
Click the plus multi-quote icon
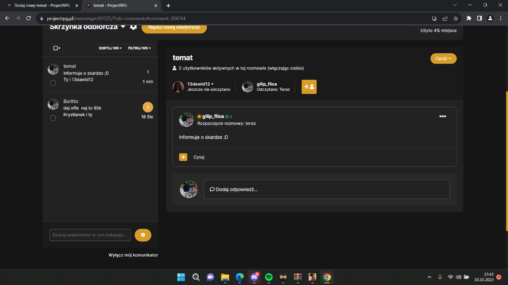pyautogui.click(x=183, y=157)
